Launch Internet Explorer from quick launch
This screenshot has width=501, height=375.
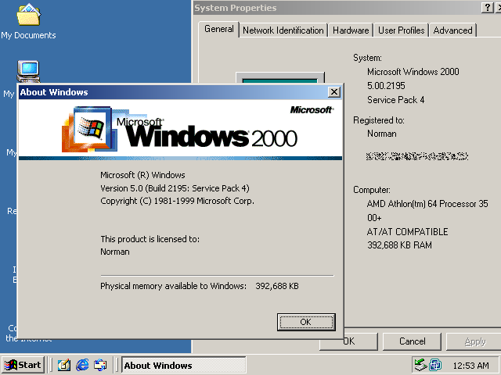click(x=82, y=365)
